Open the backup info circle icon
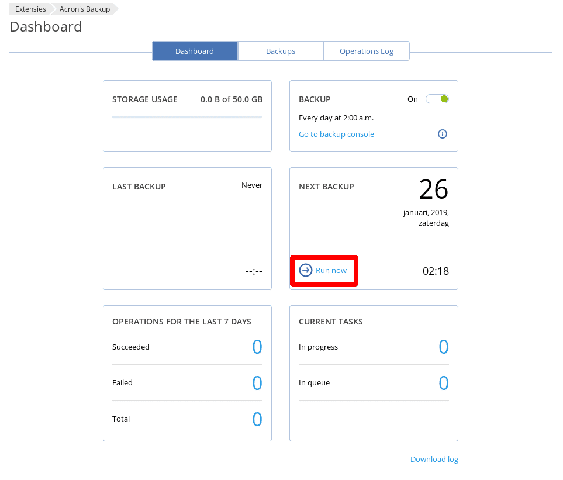This screenshot has width=563, height=480. click(443, 134)
